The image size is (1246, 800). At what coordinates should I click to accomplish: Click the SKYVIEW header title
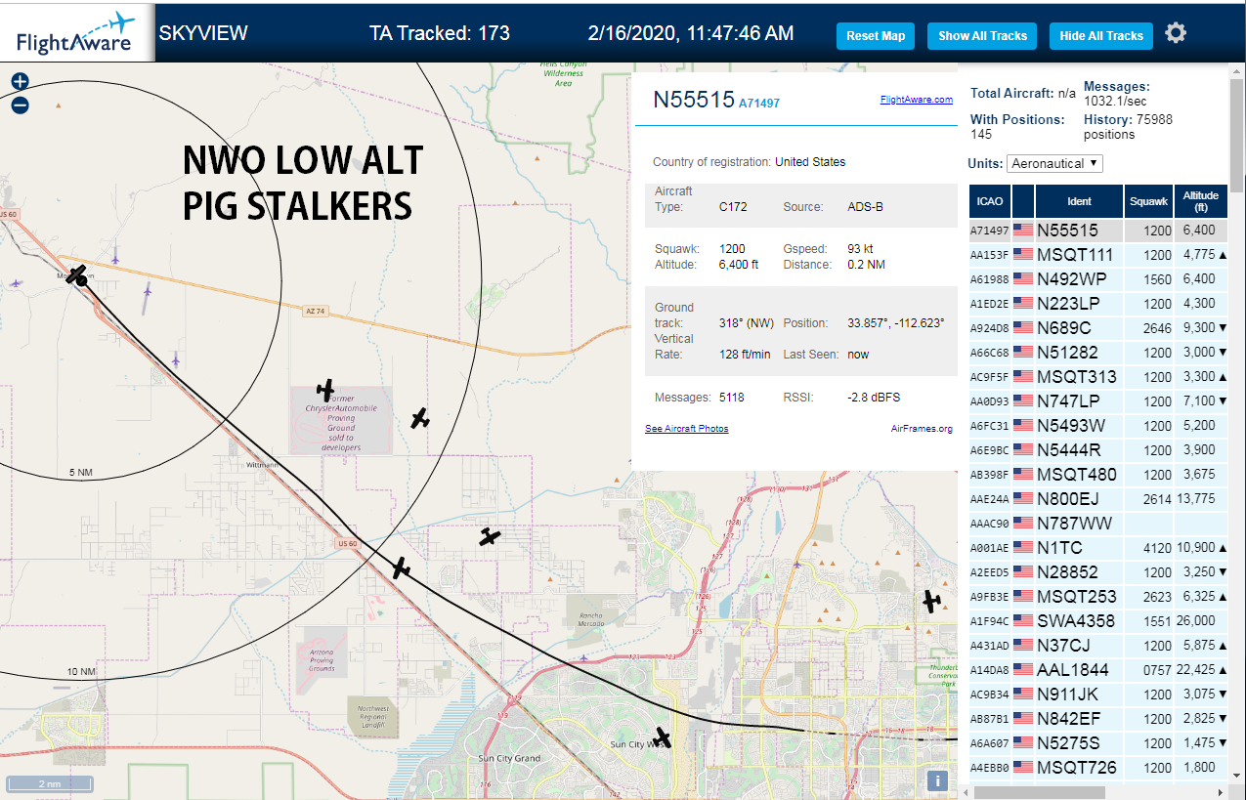coord(203,33)
